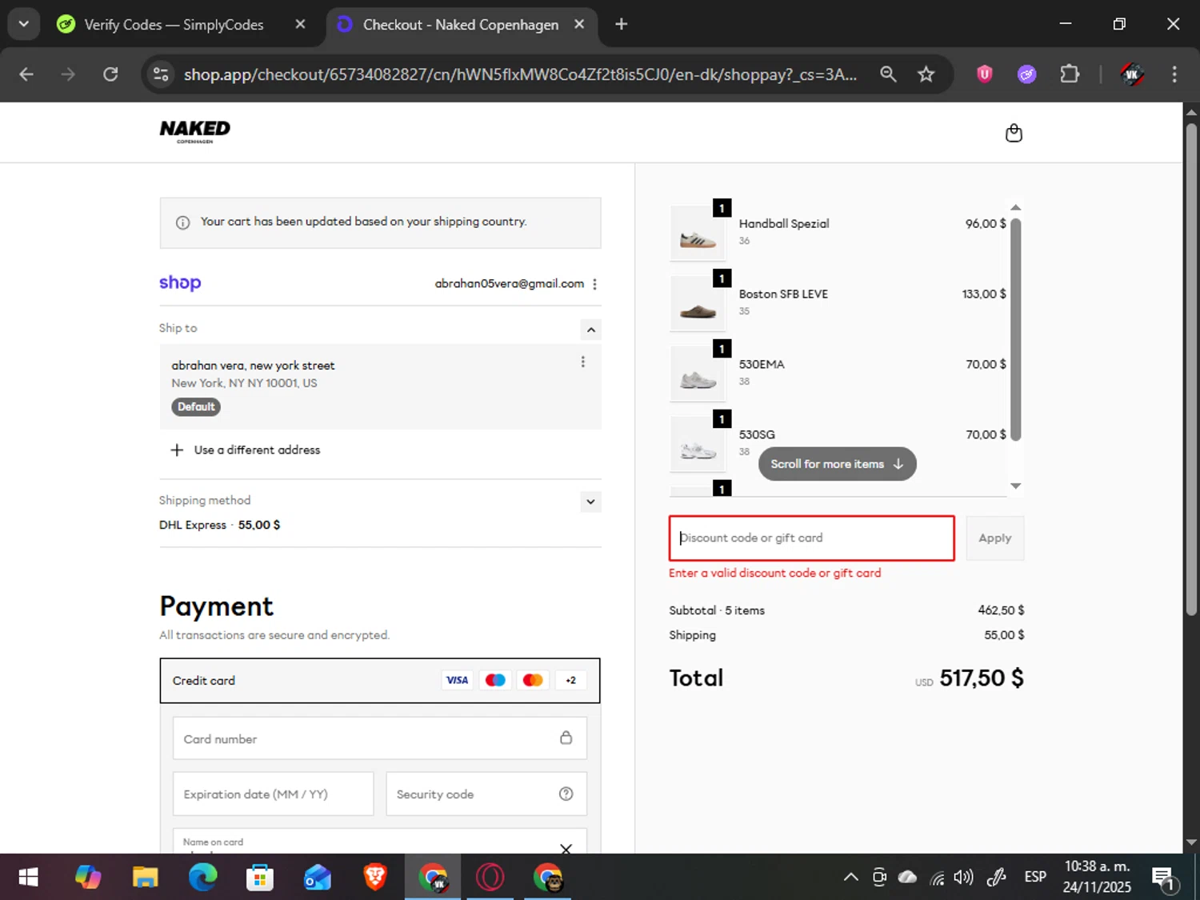Click the browser back arrow
This screenshot has height=900, width=1200.
26,74
